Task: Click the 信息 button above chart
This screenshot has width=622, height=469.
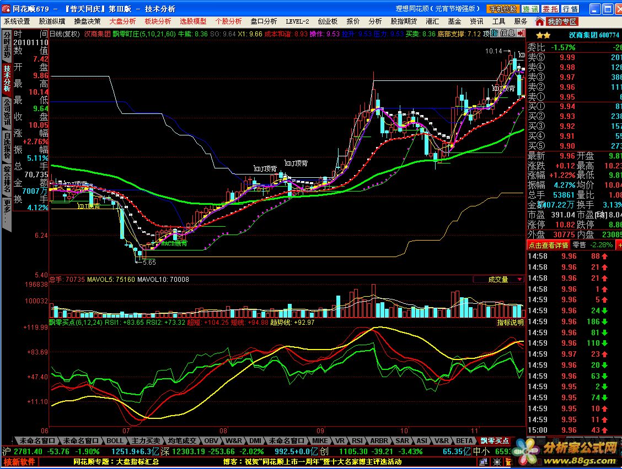Action: coord(507,33)
